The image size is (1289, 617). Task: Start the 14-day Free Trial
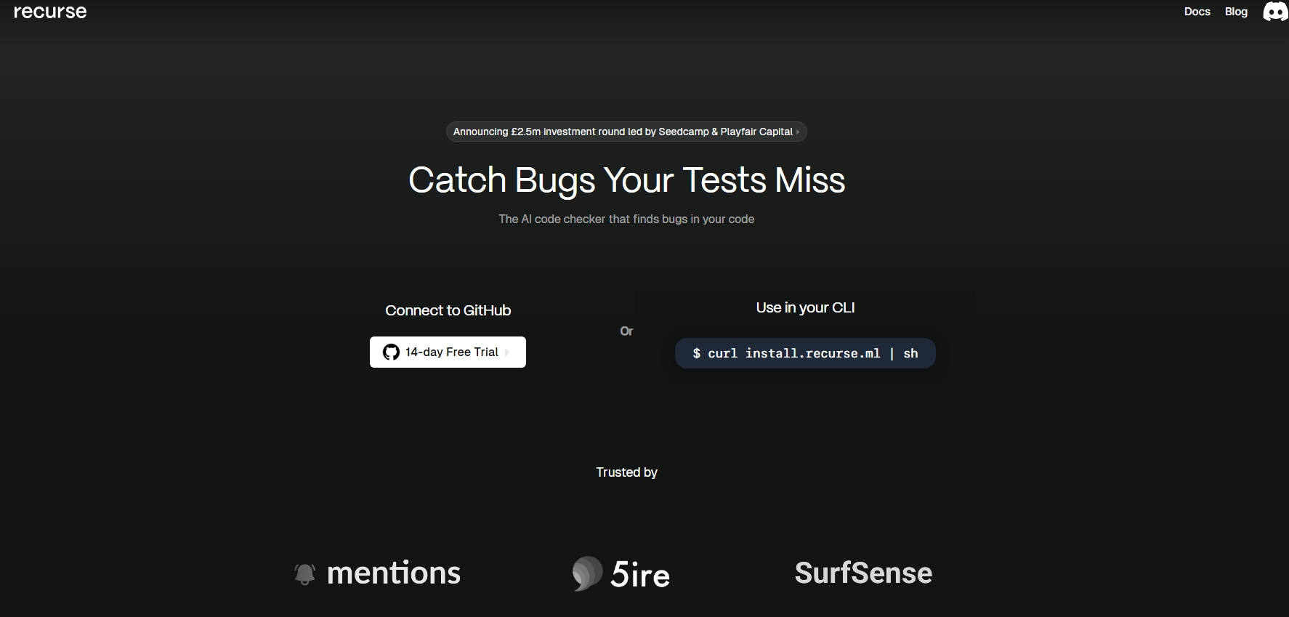[448, 352]
